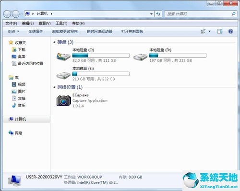Viewport: 240px width, 191px height.
Task: Click the USER-20200326VY computer name
Action: pyautogui.click(x=44, y=177)
